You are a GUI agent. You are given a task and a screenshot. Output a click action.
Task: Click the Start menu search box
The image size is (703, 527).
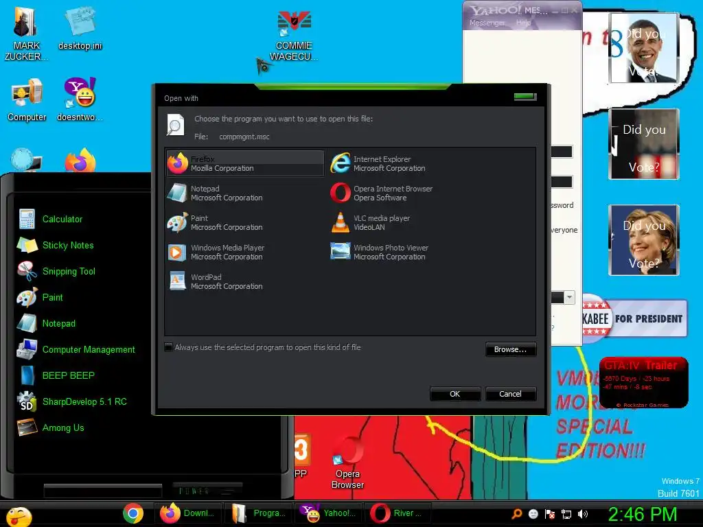tap(103, 491)
